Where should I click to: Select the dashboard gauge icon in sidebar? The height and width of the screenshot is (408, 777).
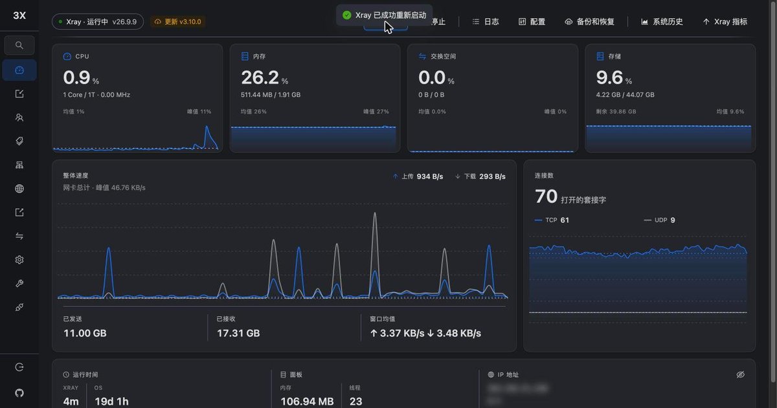click(19, 70)
